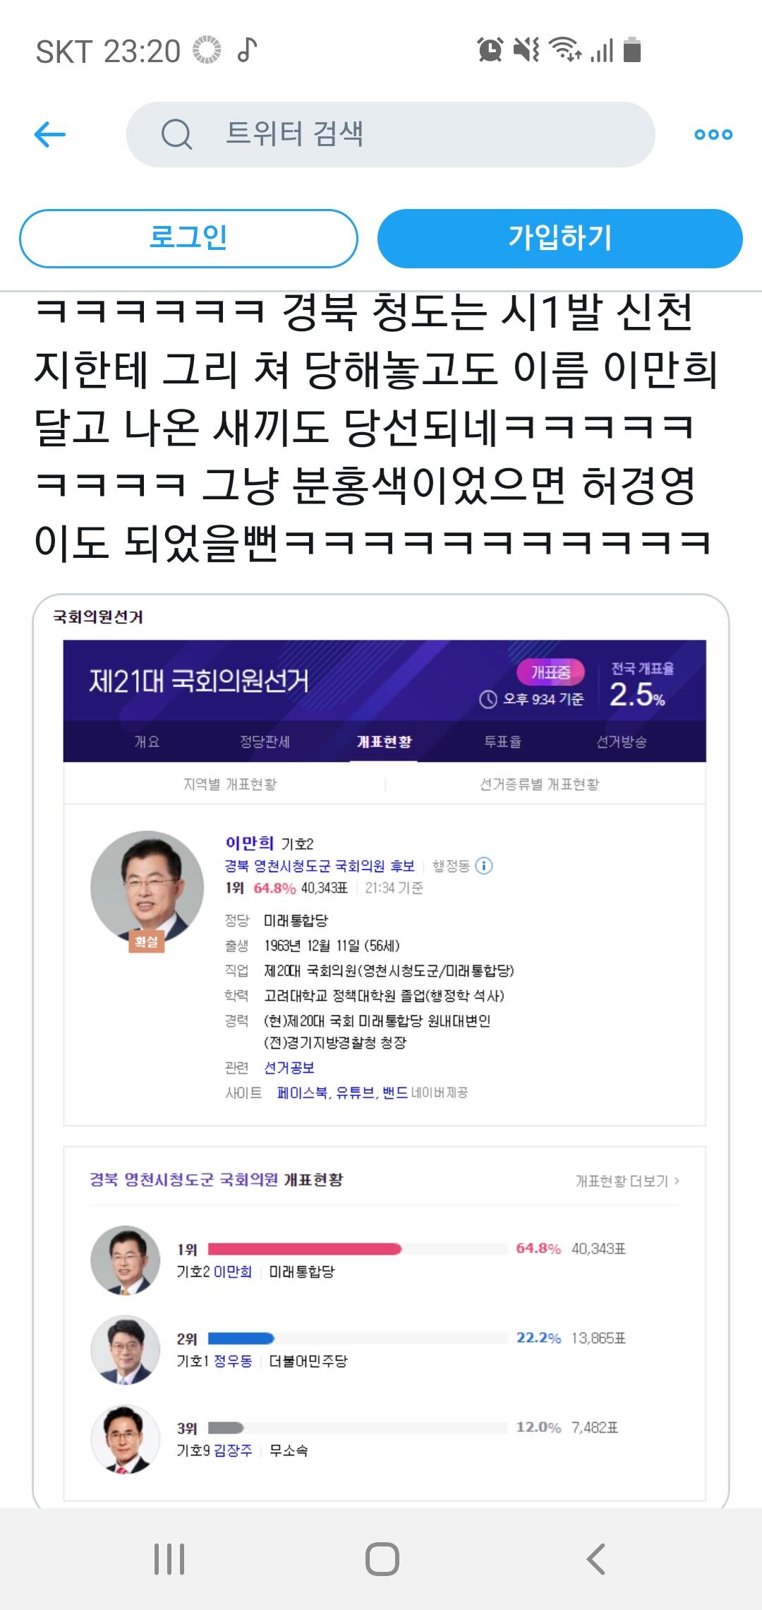Focus the 트위터 검색 search field
The height and width of the screenshot is (1610, 762).
390,134
